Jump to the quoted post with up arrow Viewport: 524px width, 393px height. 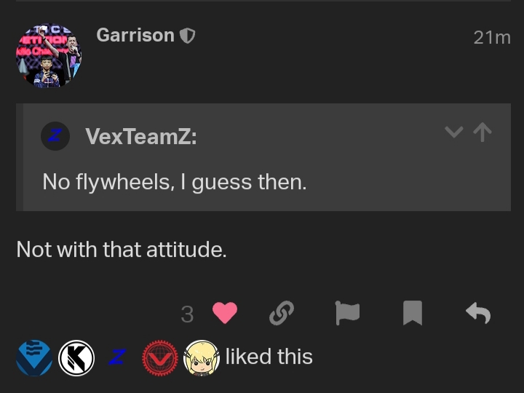483,132
